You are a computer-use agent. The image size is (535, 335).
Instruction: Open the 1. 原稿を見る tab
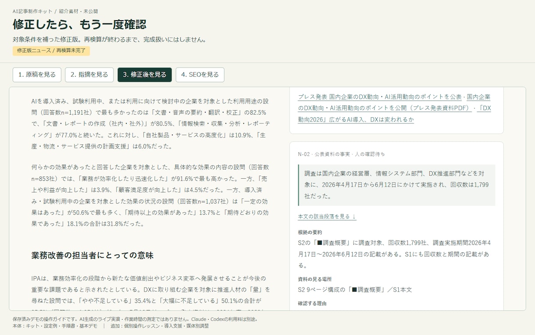(x=37, y=75)
